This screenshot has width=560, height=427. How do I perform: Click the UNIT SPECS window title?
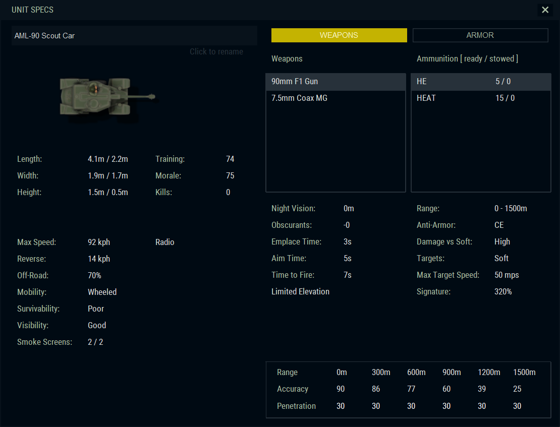[32, 10]
